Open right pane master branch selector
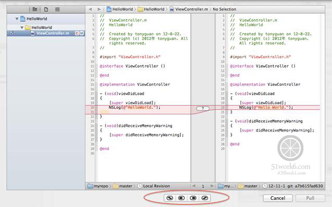 tap(248, 186)
